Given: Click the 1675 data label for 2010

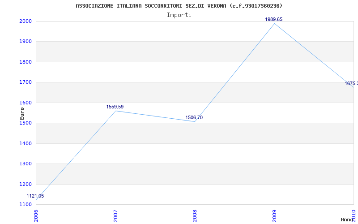Looking at the screenshot, I should 351,84.
